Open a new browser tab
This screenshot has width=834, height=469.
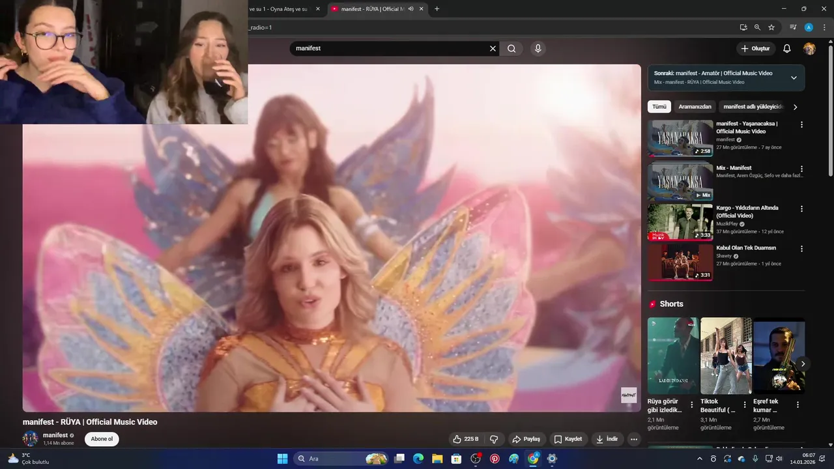click(x=437, y=8)
